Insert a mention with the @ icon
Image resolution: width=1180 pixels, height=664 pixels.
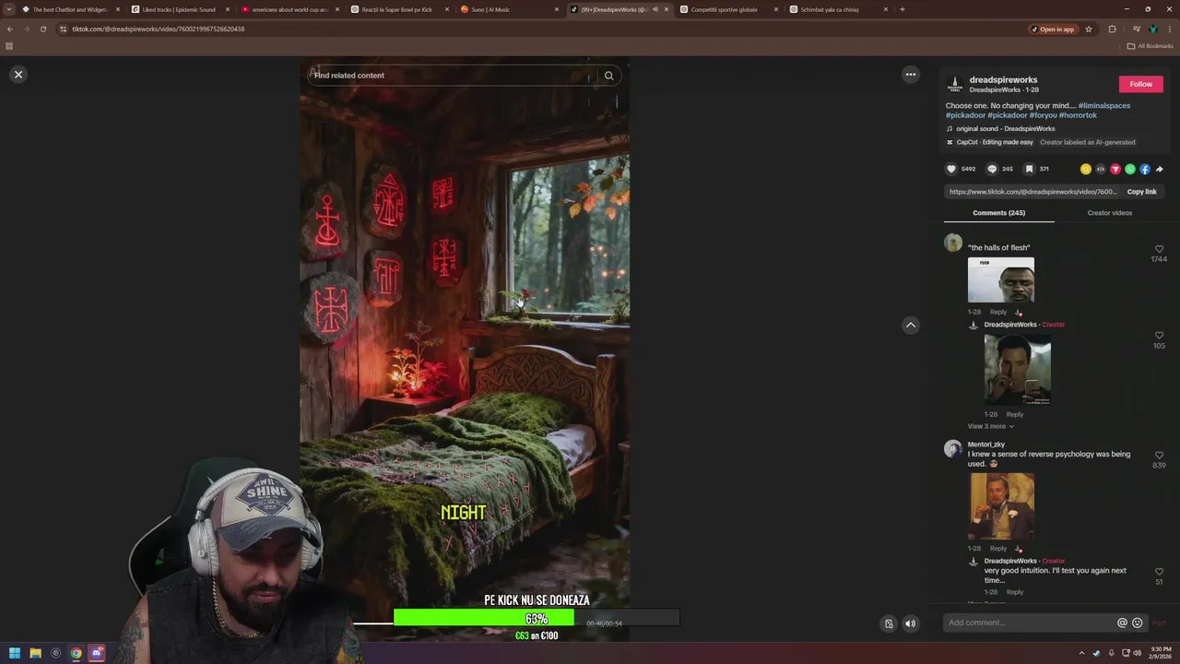pyautogui.click(x=1122, y=622)
